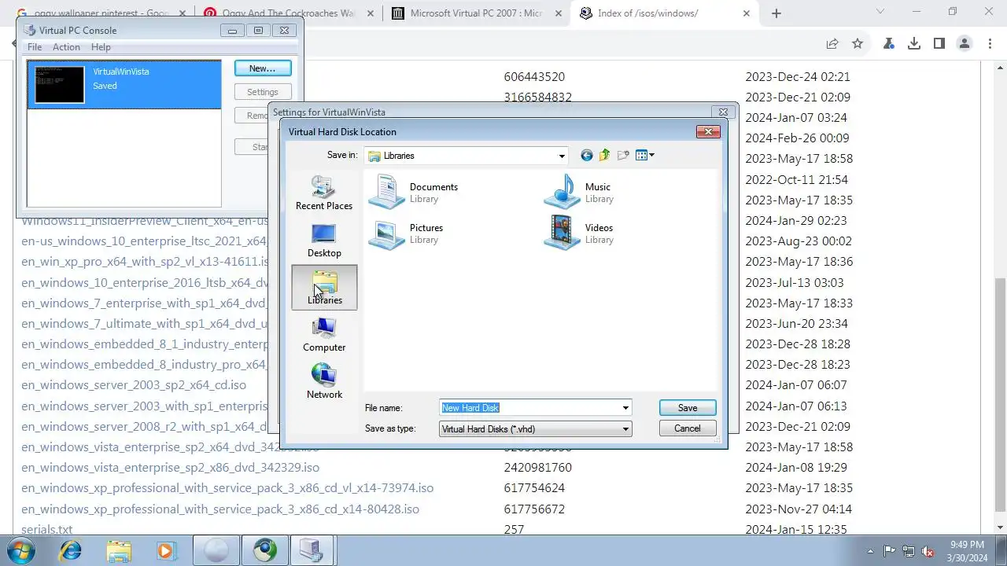
Task: Open Action menu in Virtual PC Console
Action: (x=66, y=47)
